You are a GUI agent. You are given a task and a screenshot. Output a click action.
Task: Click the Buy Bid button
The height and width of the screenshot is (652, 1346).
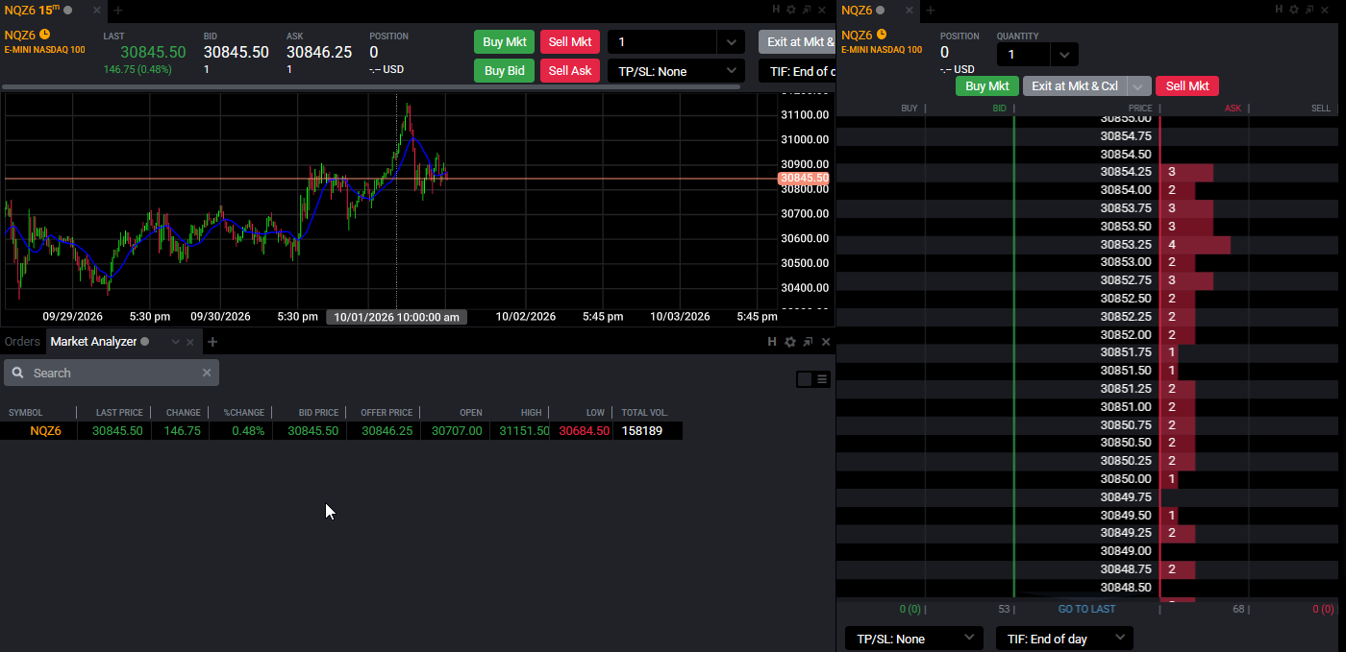pyautogui.click(x=505, y=71)
